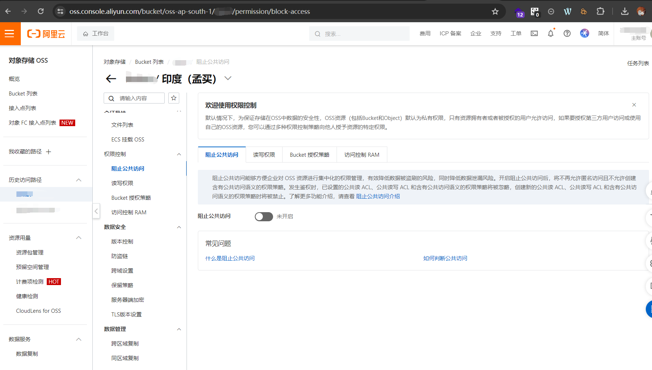Click the Aliyun logo
The height and width of the screenshot is (370, 652).
[46, 34]
